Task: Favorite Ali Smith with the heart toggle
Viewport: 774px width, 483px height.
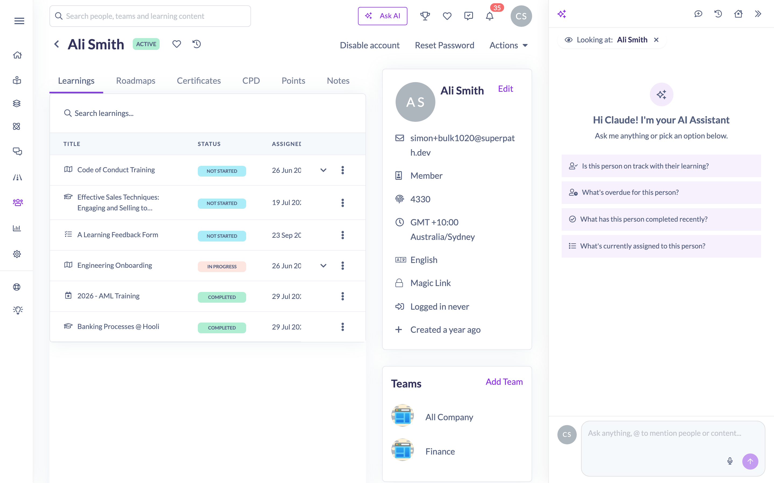Action: tap(177, 44)
